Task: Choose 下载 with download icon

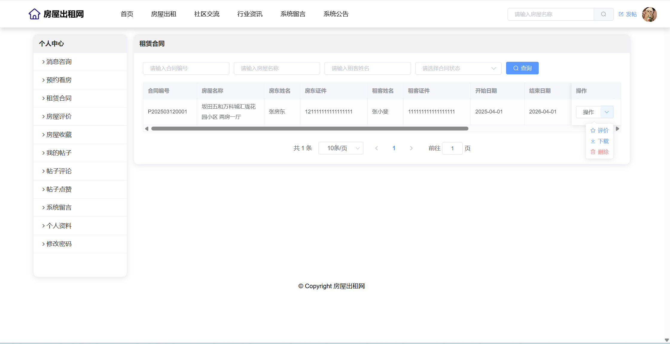Action: point(599,141)
